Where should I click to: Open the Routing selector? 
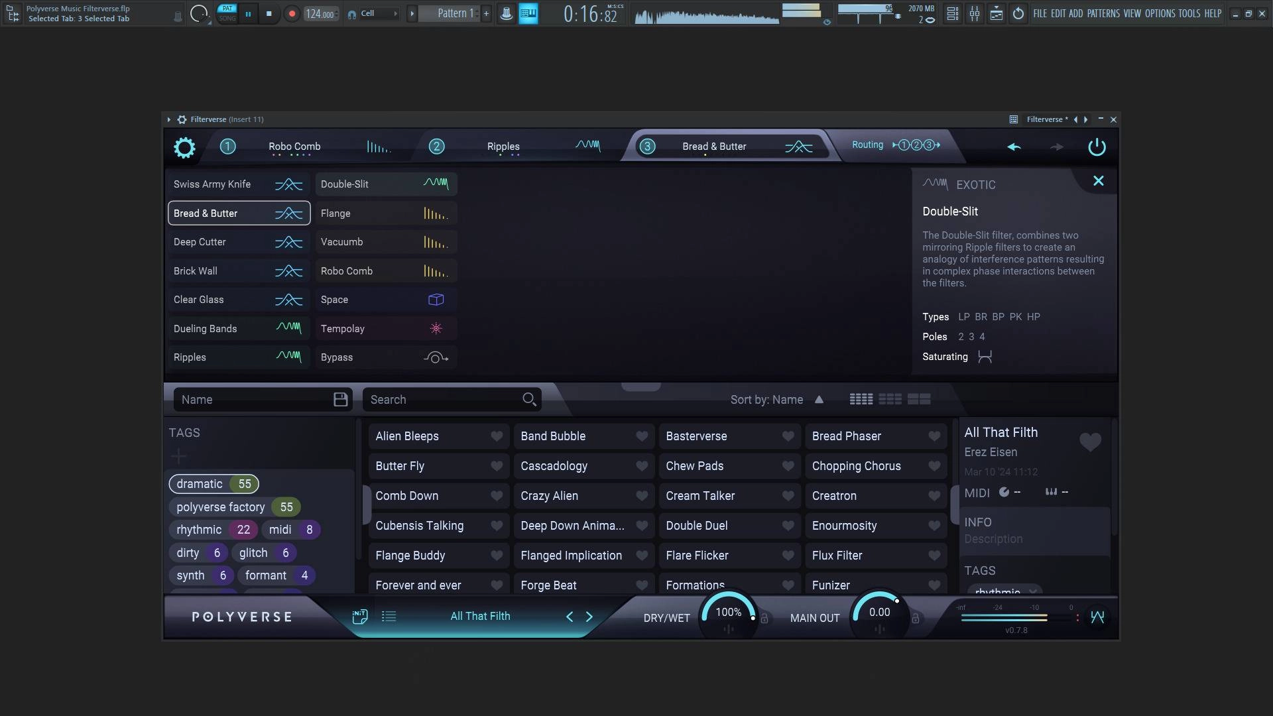pos(896,145)
